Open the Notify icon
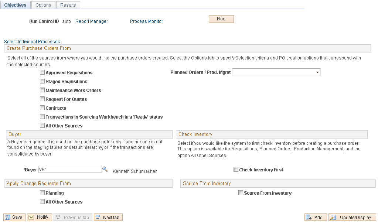 click(39, 217)
